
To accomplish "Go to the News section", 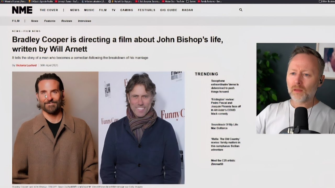I will pos(75,10).
